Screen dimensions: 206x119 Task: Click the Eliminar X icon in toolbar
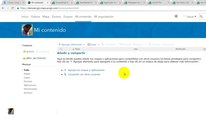click(x=120, y=44)
